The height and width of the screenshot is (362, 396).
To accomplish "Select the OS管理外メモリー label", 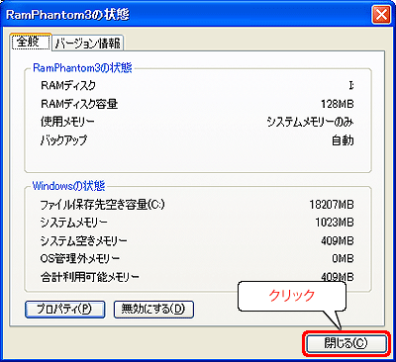I will point(79,259).
